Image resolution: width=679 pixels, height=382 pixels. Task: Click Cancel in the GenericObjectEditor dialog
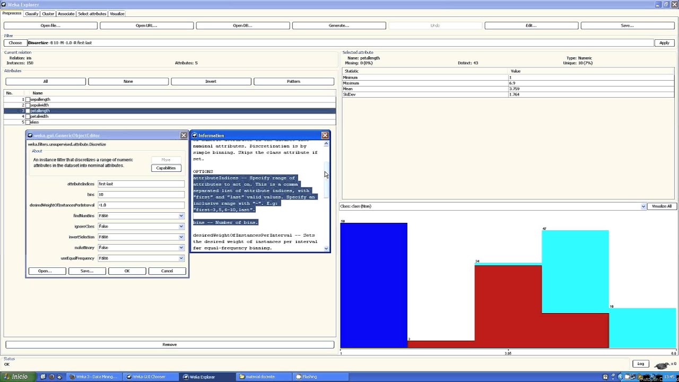[x=167, y=271]
